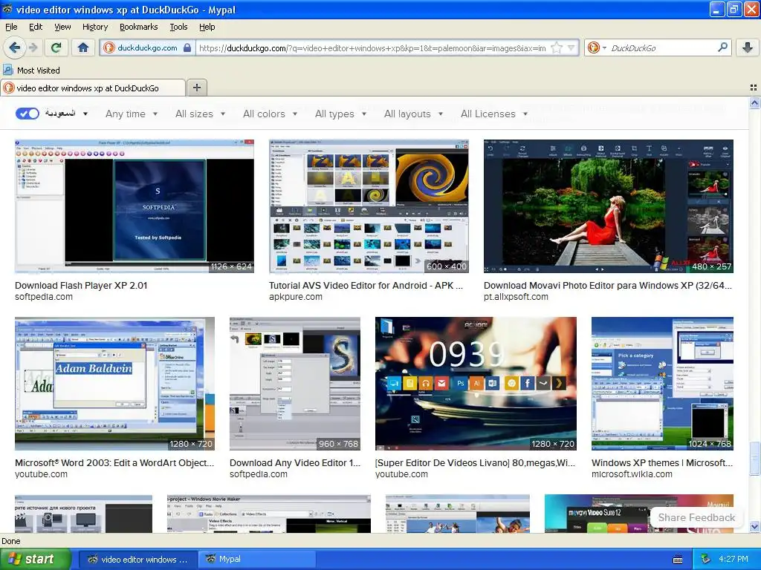This screenshot has width=761, height=570.
Task: Open the Movavi Photo Editor thumbnail image
Action: coord(609,206)
